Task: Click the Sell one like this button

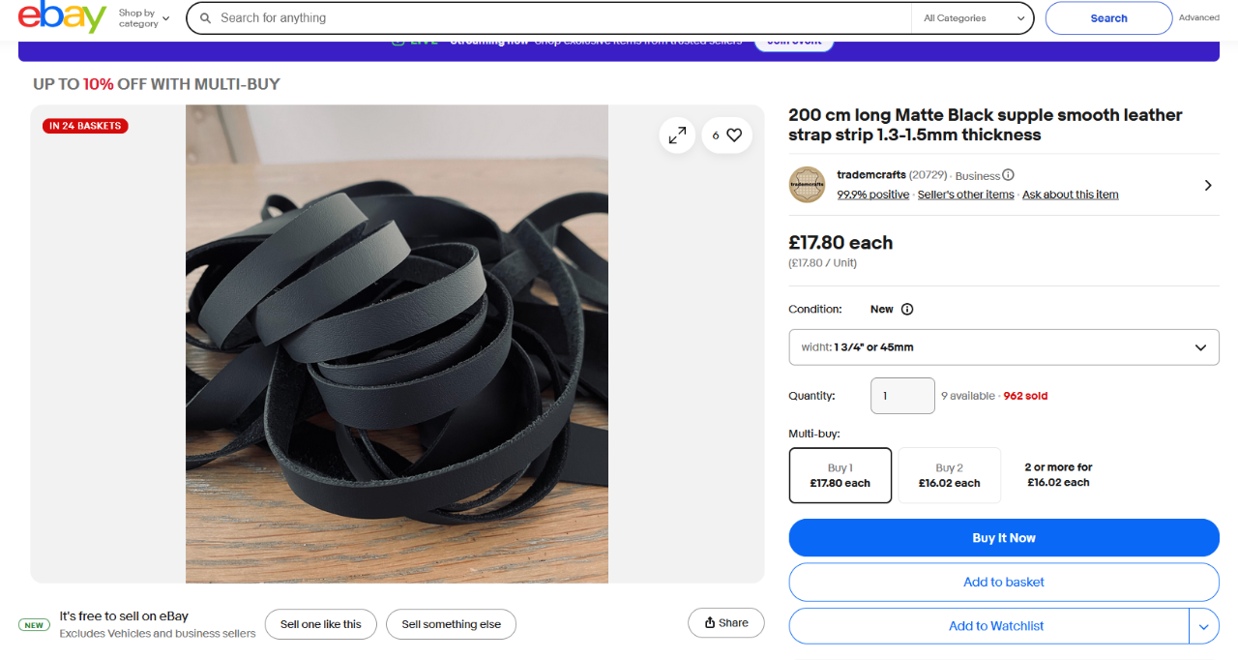Action: (x=320, y=624)
